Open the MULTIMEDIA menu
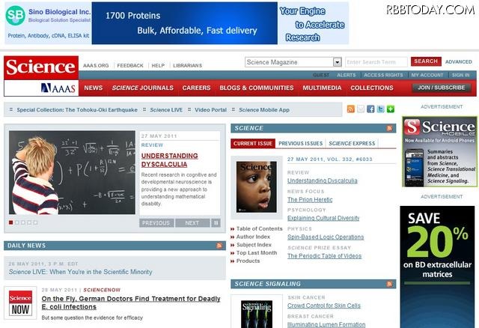 point(322,88)
